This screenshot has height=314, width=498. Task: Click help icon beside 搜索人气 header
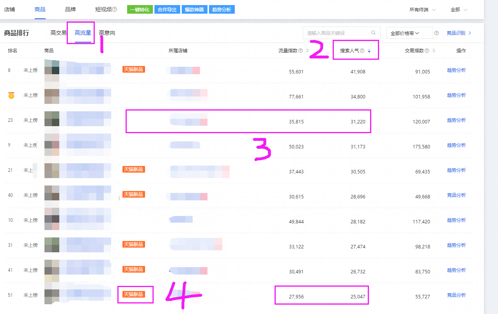(362, 51)
